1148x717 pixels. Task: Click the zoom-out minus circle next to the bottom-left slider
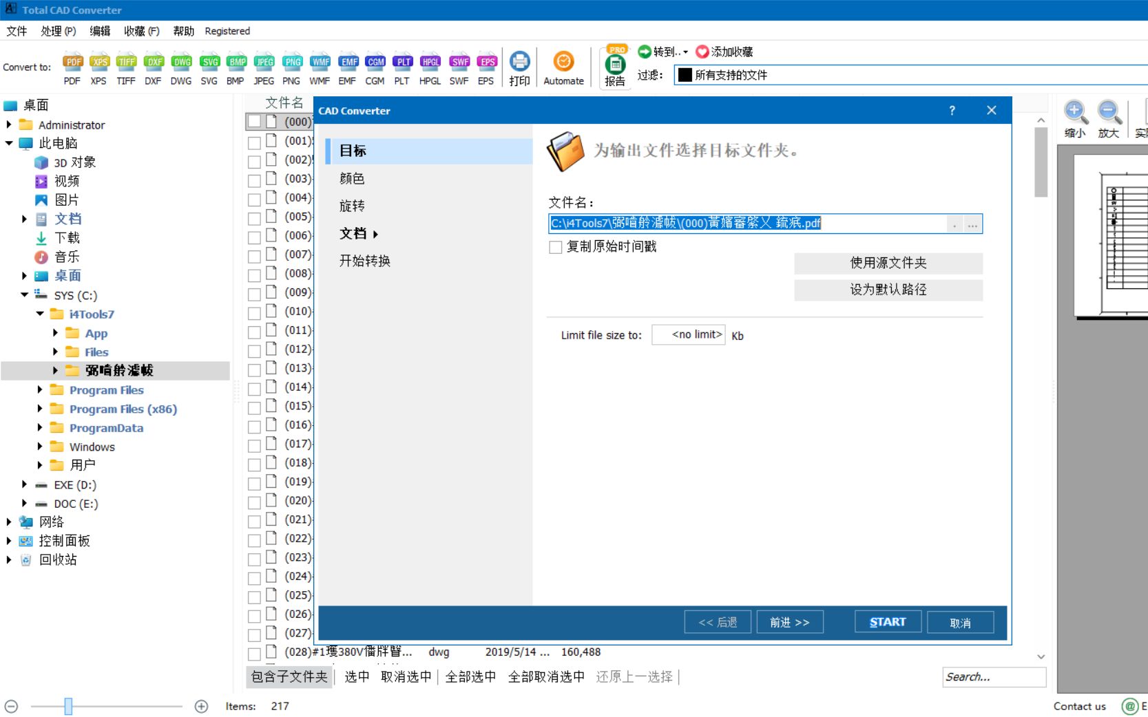pyautogui.click(x=11, y=706)
